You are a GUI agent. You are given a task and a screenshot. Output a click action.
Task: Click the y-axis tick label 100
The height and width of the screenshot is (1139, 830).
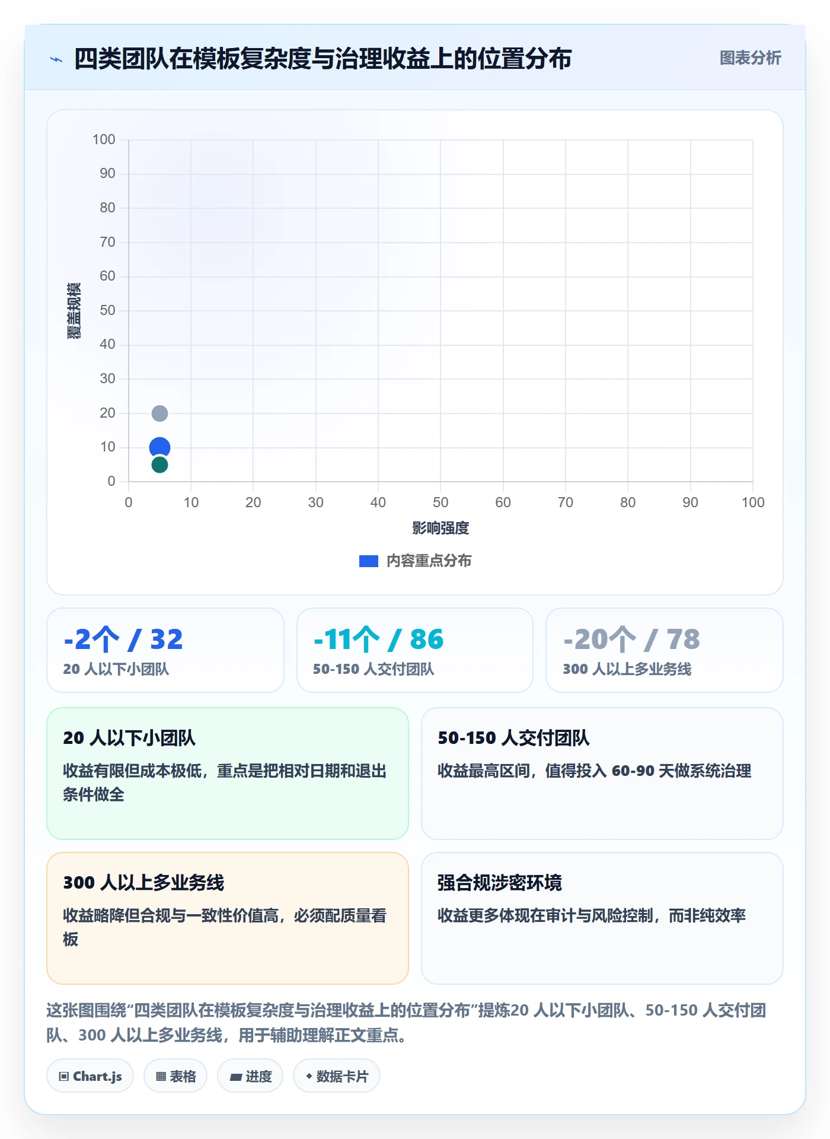pyautogui.click(x=104, y=139)
